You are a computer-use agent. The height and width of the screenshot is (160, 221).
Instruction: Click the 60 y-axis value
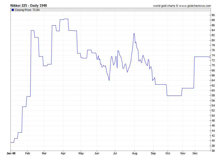pyautogui.click(x=213, y=90)
